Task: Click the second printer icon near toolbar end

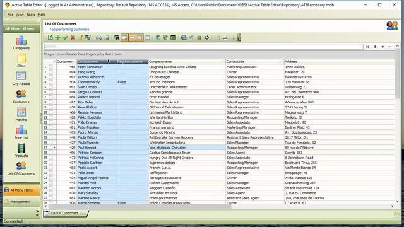Action: tap(225, 38)
